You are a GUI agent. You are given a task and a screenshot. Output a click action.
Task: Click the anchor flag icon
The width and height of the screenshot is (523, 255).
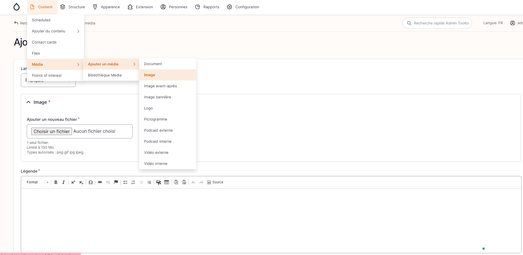(x=116, y=182)
